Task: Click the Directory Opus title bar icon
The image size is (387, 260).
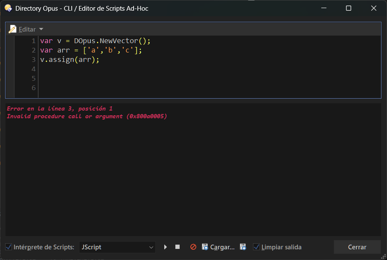Action: pos(8,8)
